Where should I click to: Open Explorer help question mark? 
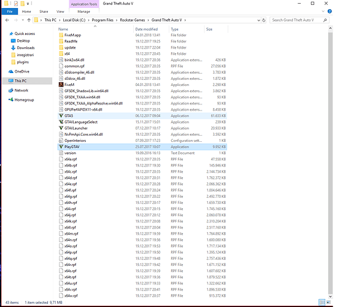330,12
